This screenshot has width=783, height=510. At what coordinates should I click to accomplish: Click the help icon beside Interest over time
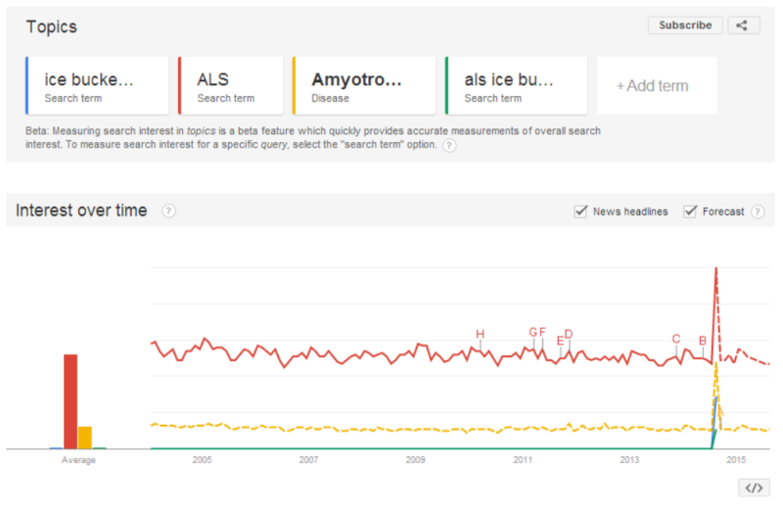(168, 210)
